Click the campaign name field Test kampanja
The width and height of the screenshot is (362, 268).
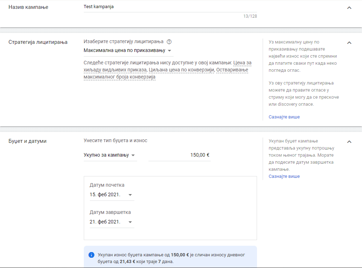tap(170, 7)
